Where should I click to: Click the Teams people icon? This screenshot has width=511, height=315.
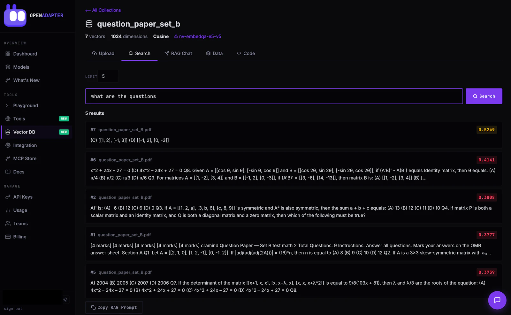(x=8, y=224)
